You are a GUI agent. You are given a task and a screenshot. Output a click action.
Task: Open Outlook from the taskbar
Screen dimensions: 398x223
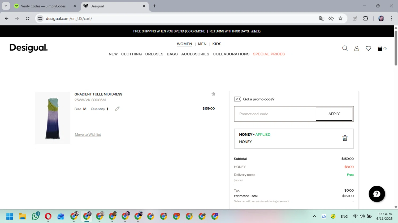coord(61,216)
